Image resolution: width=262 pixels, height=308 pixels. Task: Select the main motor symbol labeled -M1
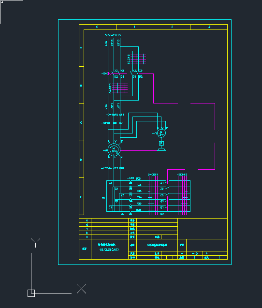click(x=114, y=150)
